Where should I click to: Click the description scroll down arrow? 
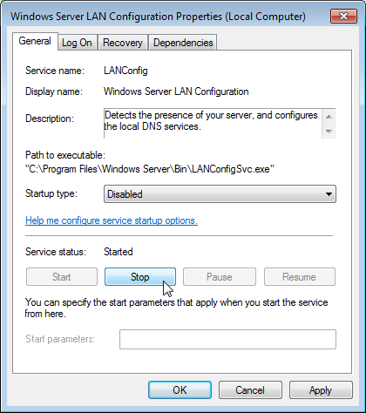(329, 131)
